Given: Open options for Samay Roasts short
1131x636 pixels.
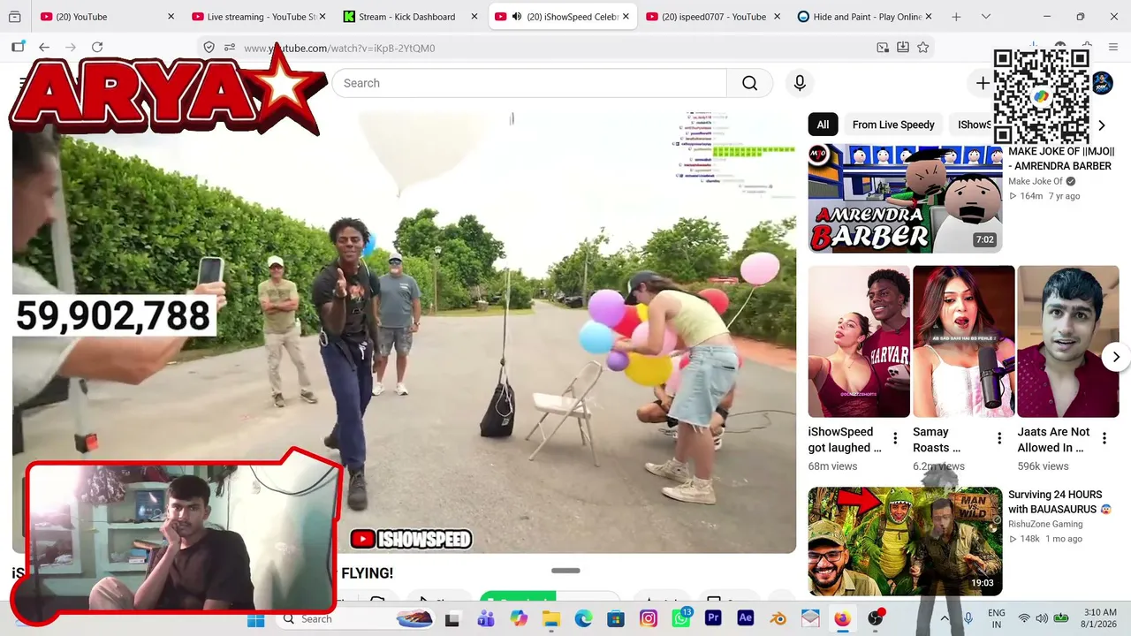Looking at the screenshot, I should [999, 439].
